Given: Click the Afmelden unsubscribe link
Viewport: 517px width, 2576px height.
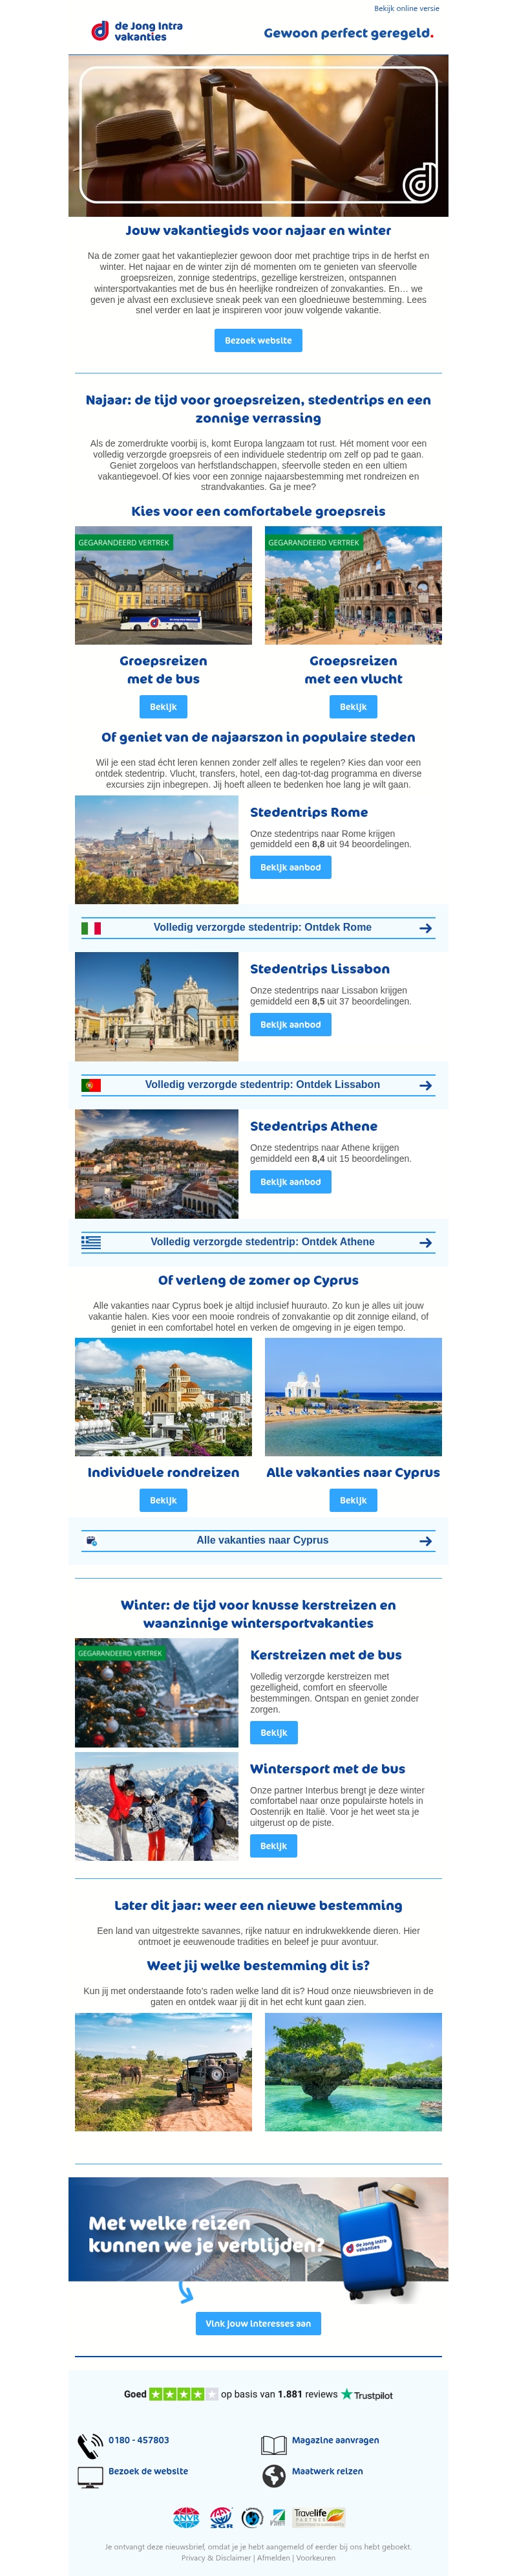Looking at the screenshot, I should pyautogui.click(x=273, y=2558).
